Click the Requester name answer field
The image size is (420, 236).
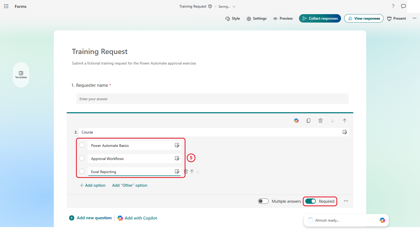[212, 99]
